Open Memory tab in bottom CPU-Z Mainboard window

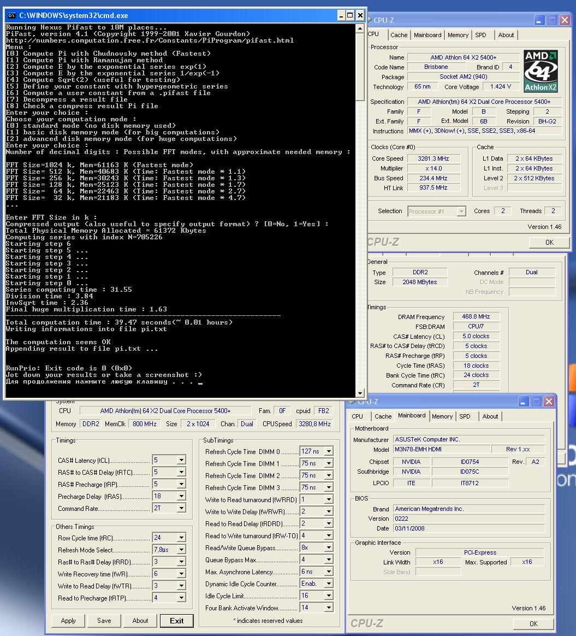tap(442, 416)
